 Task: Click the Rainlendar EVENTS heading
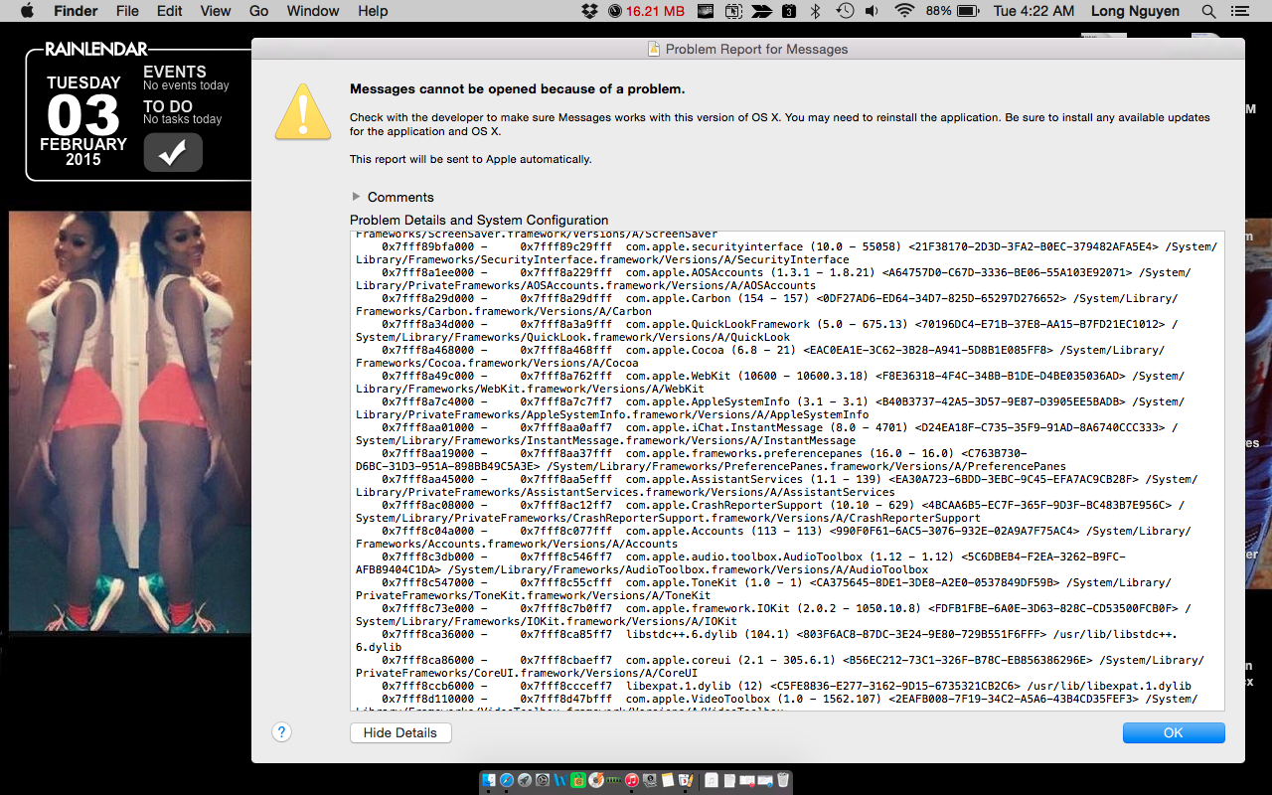coord(175,72)
